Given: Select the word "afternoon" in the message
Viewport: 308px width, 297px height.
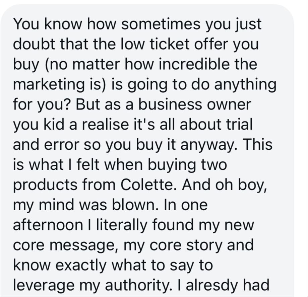Looking at the screenshot, I should point(48,225).
